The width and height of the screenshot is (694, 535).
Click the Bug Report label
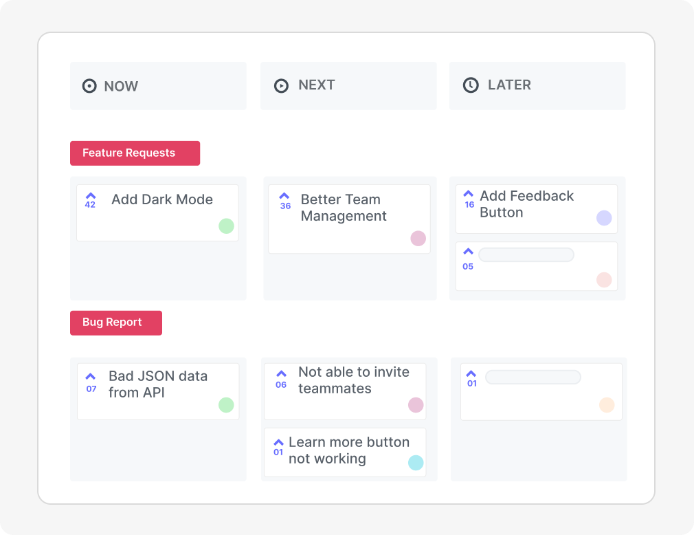116,323
